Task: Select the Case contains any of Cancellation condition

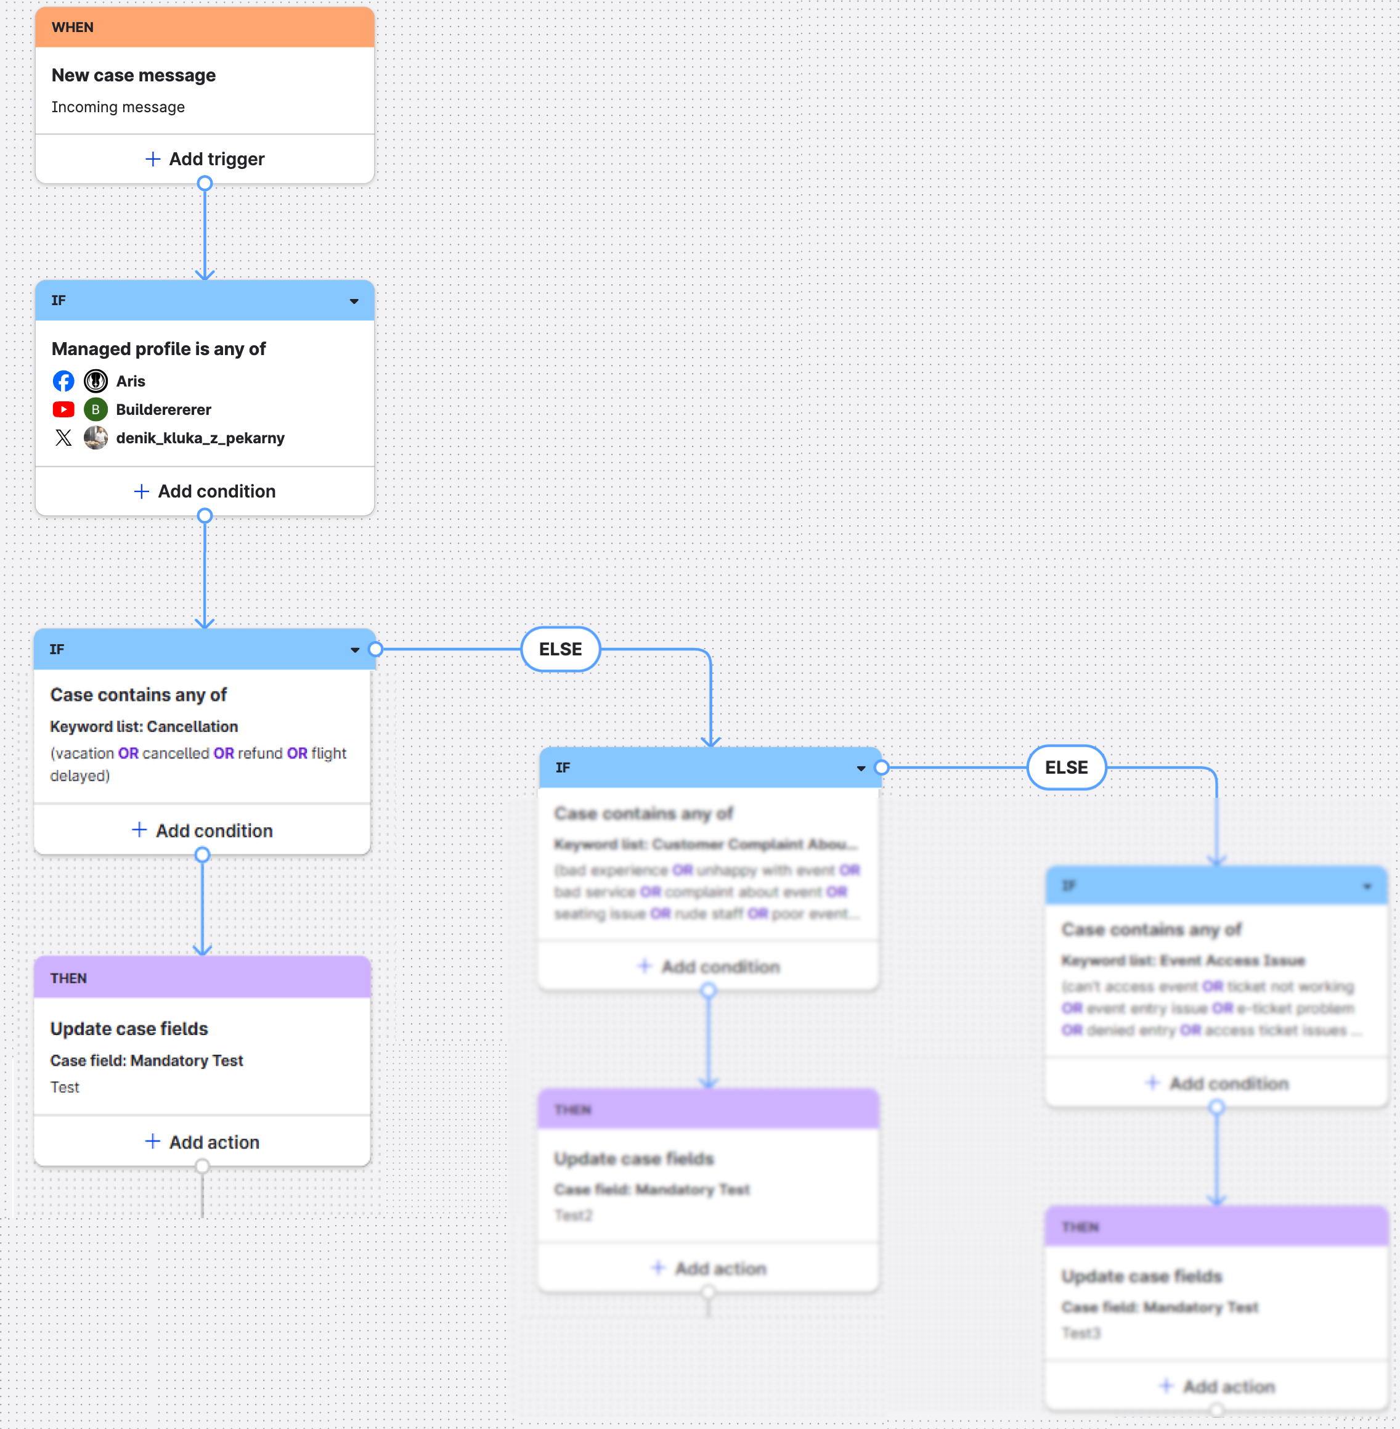Action: tap(138, 695)
